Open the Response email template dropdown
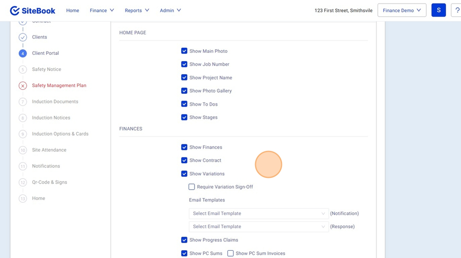Image resolution: width=461 pixels, height=258 pixels. [x=259, y=227]
